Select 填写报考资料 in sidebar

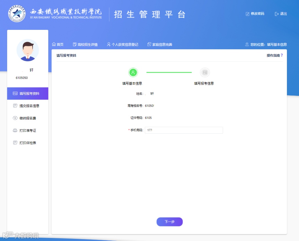[28, 93]
